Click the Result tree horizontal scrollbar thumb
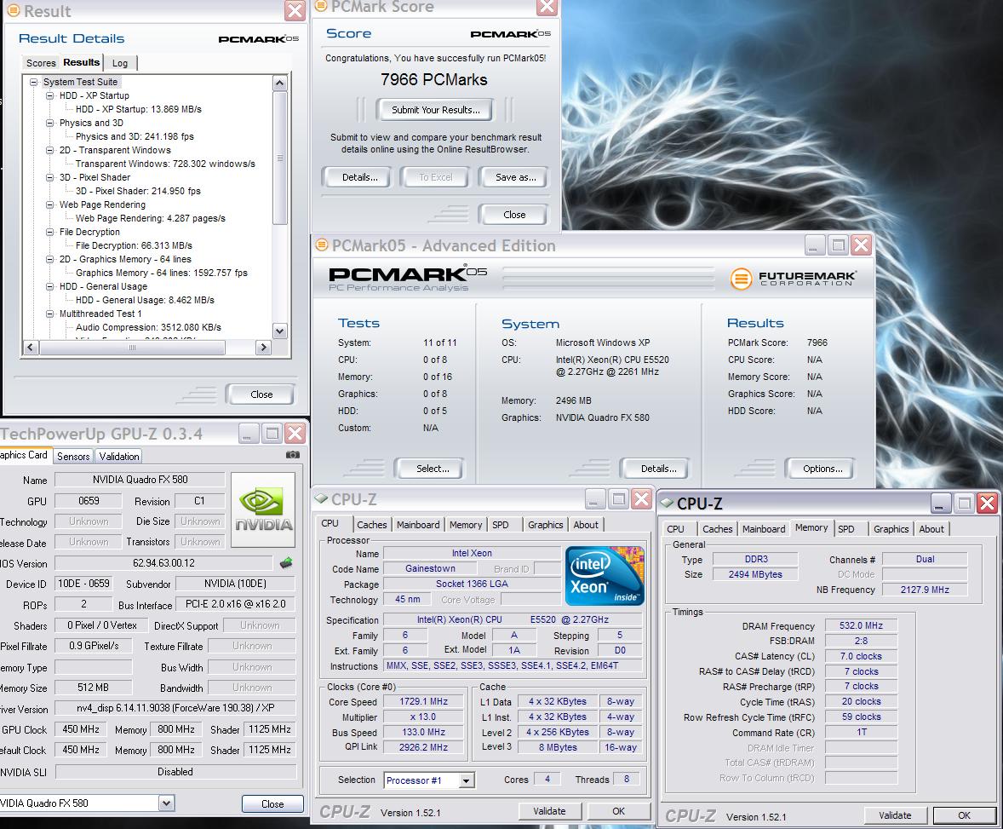 (132, 348)
